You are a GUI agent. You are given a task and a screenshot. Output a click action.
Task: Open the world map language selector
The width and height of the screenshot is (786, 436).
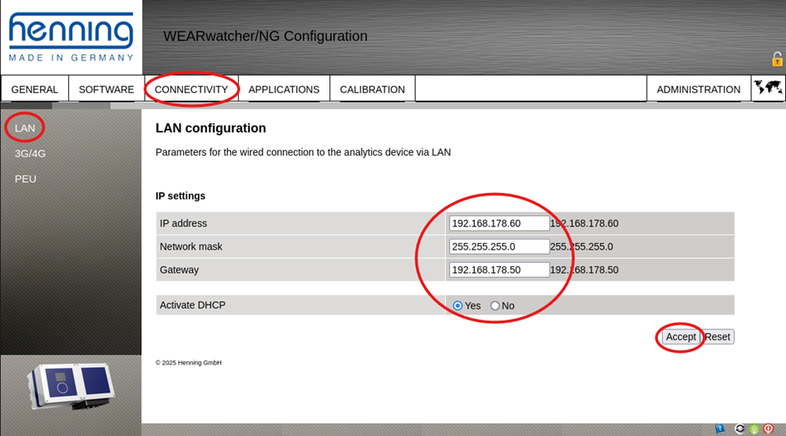(768, 88)
